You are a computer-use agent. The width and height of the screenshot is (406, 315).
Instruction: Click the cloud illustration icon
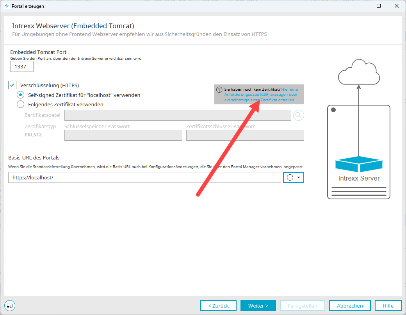point(359,72)
